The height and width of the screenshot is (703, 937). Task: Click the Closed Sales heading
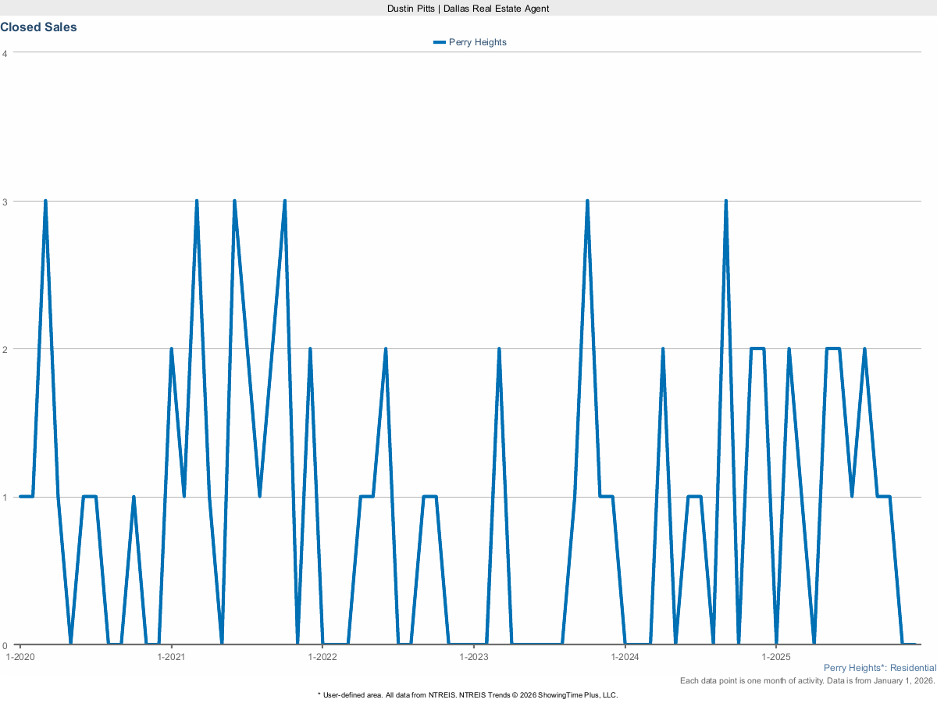click(38, 27)
